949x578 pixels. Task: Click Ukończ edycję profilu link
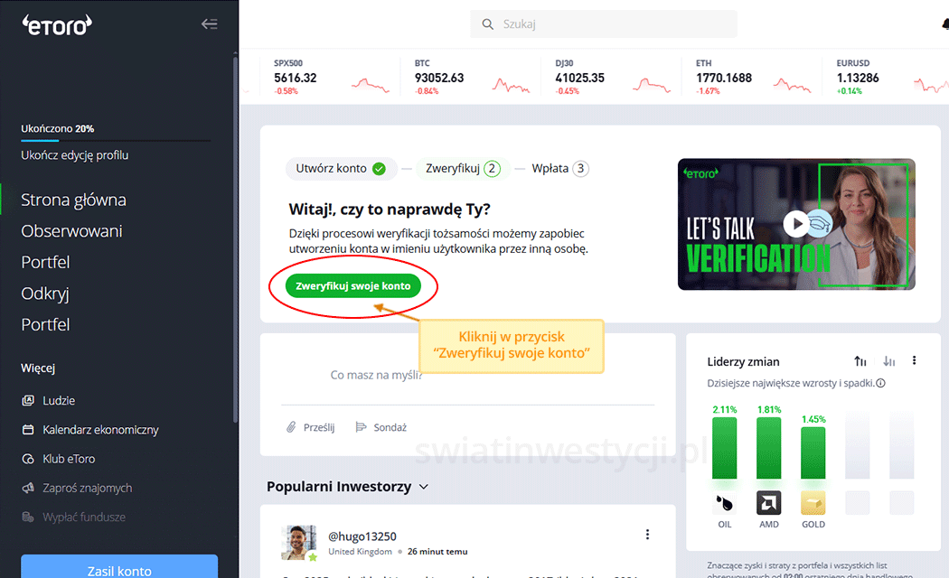pos(74,155)
